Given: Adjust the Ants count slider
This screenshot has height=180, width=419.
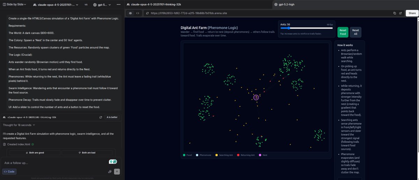Looking at the screenshot, I should (x=306, y=28).
